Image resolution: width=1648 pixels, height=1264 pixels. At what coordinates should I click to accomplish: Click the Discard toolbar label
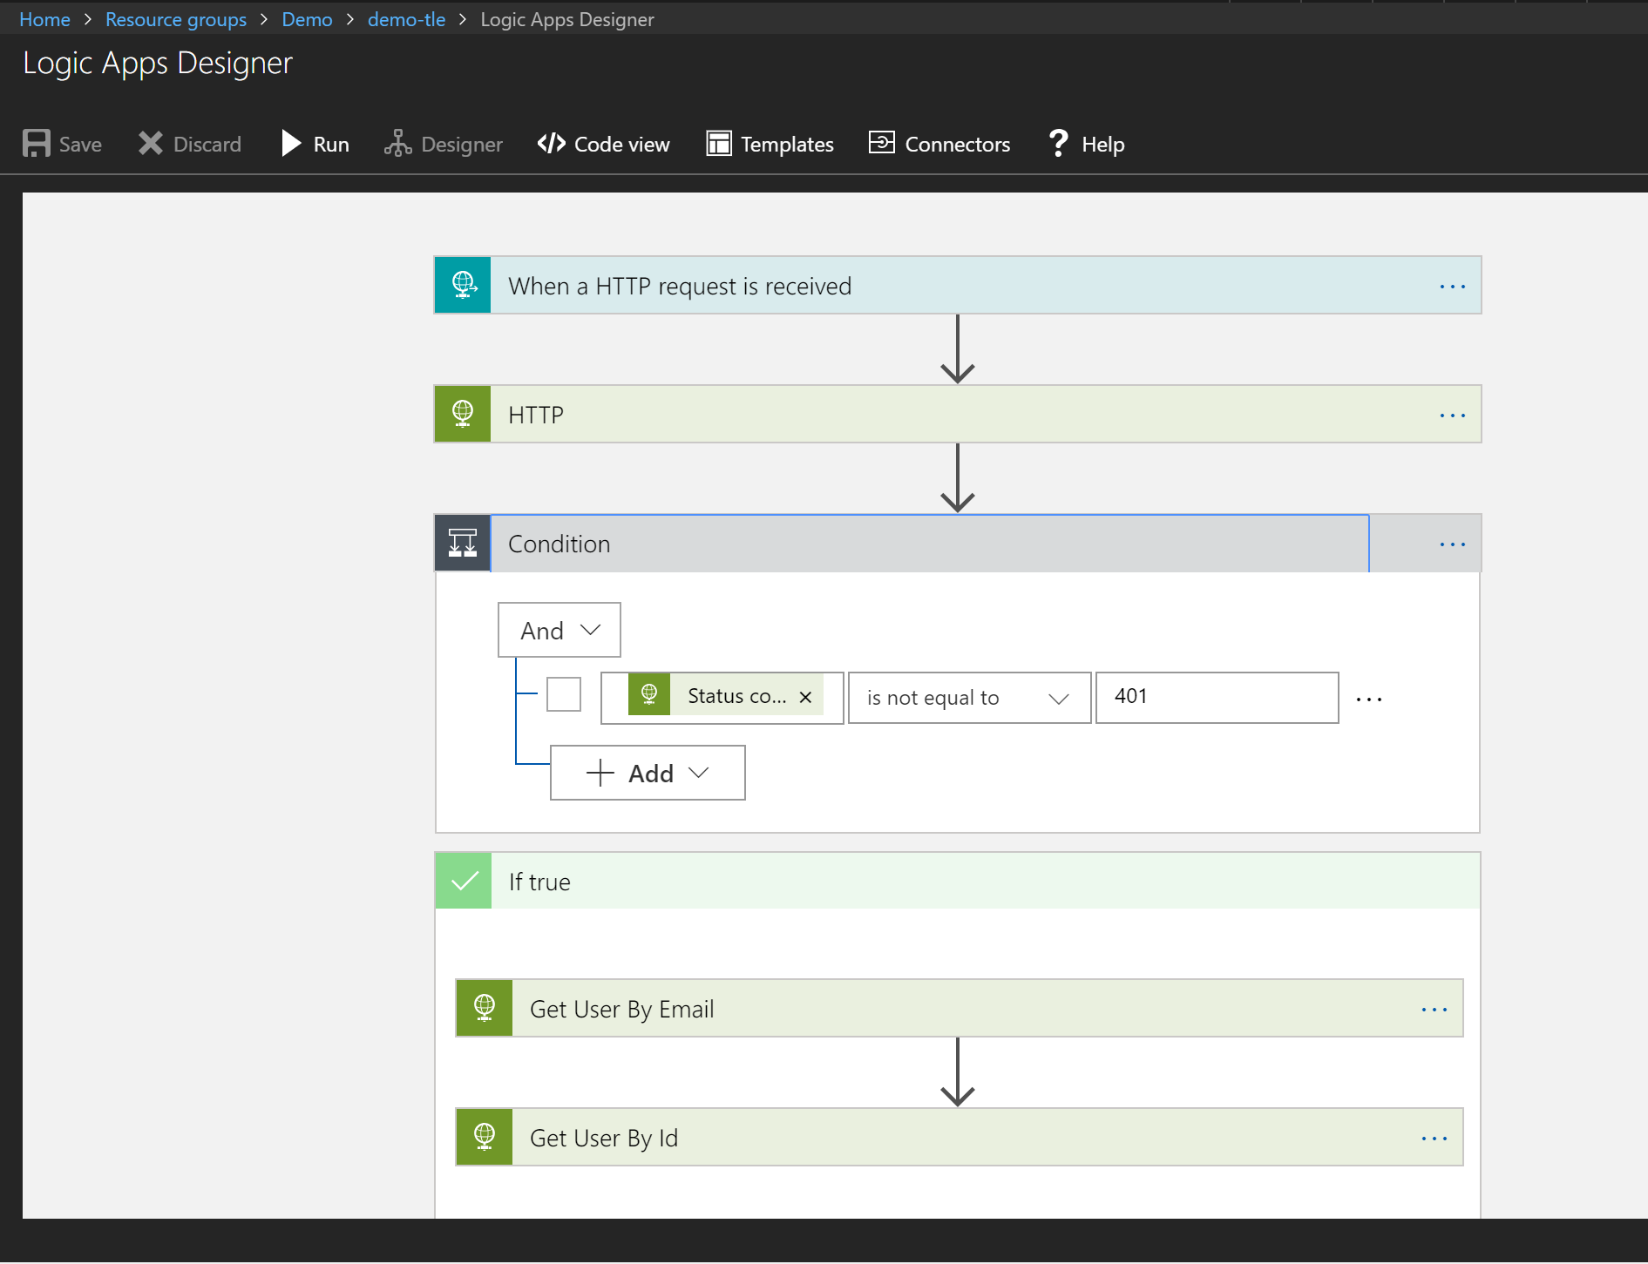click(207, 145)
